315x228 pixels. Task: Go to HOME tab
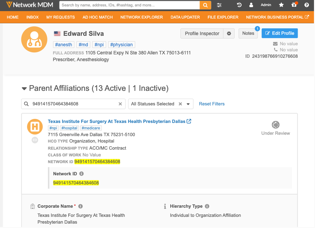click(x=13, y=17)
